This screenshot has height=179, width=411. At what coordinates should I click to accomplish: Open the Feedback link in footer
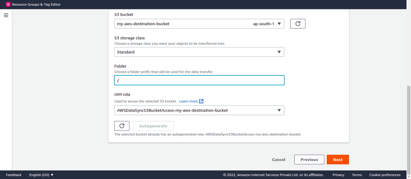pos(13,175)
